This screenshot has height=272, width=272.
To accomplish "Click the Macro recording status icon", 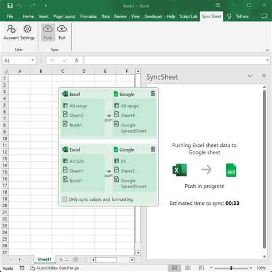I will [22, 268].
